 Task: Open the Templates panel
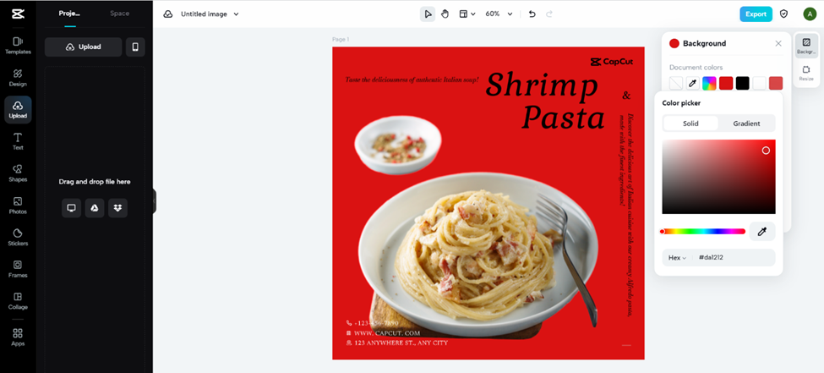[x=18, y=46]
